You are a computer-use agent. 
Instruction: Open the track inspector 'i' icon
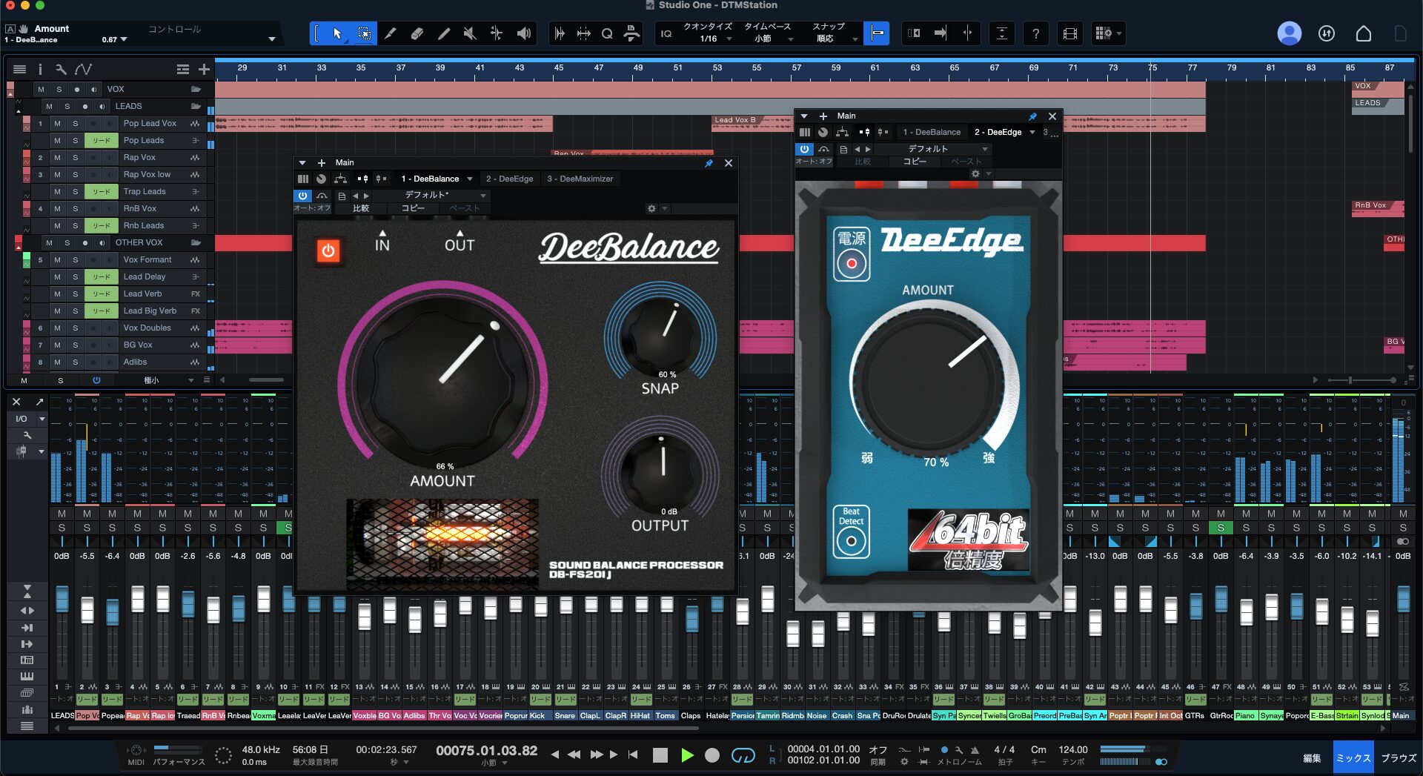(40, 69)
